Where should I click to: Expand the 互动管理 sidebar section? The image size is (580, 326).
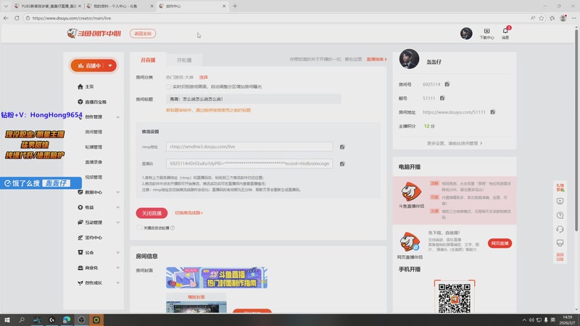pos(117,222)
